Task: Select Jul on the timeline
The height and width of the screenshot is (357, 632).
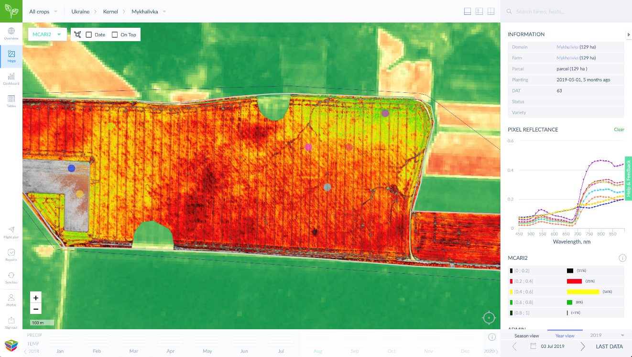Action: pos(281,351)
